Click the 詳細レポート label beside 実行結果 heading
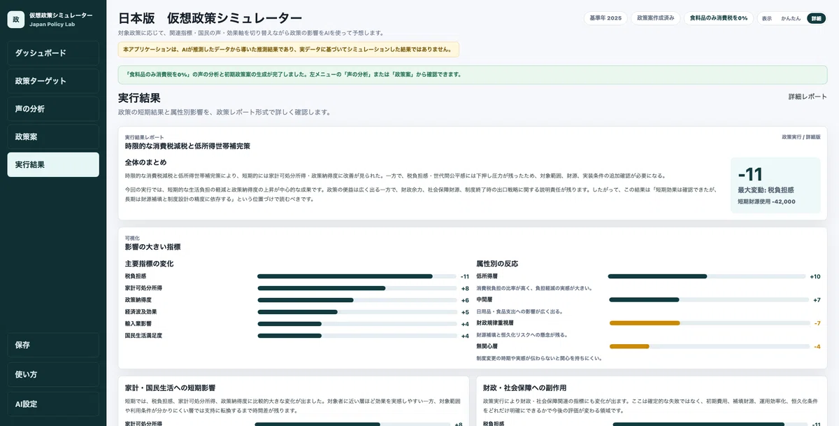Viewport: 839px width, 426px height. (808, 97)
